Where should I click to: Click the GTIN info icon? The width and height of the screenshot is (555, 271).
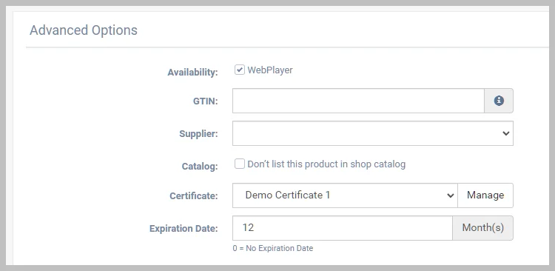pyautogui.click(x=499, y=101)
